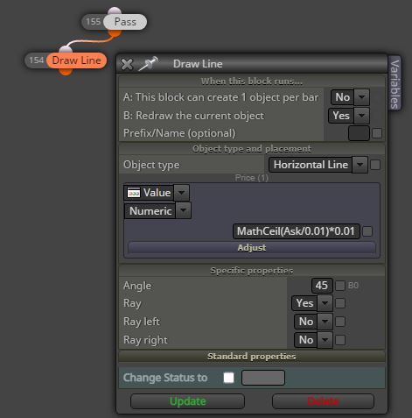Open the Object type Horizontal Line dropdown

click(x=360, y=165)
